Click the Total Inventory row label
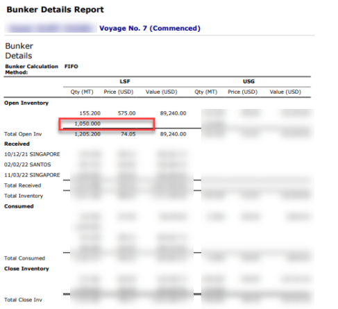The image size is (338, 309). pos(24,196)
